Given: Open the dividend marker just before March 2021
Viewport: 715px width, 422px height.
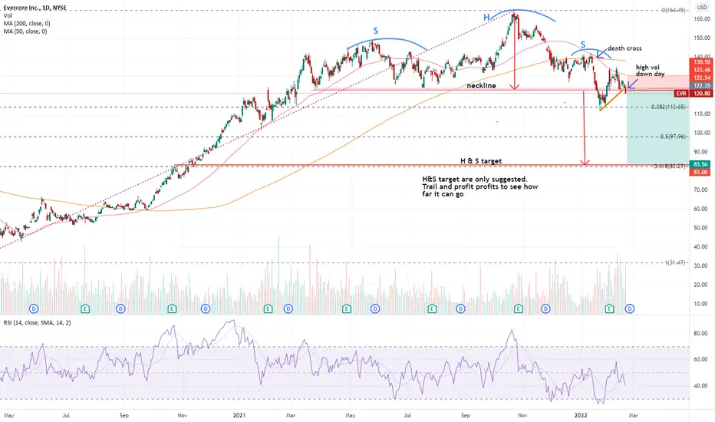Looking at the screenshot, I should point(288,309).
